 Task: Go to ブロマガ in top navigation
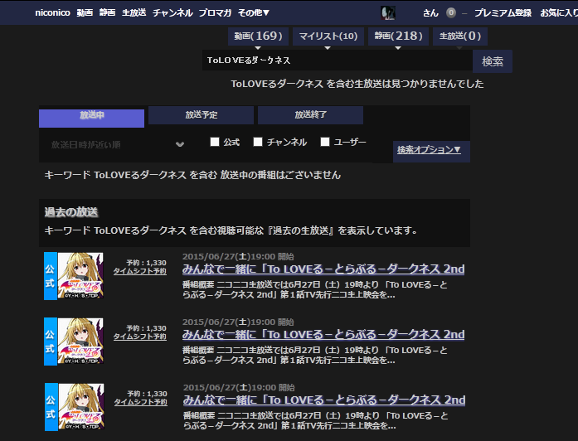216,12
